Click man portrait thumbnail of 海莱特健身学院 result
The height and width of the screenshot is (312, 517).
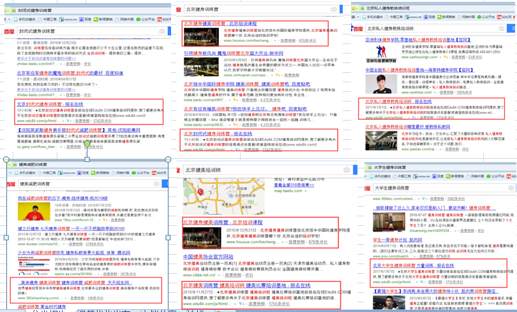pos(381,84)
